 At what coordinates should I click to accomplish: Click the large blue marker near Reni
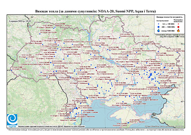(x=76, y=108)
